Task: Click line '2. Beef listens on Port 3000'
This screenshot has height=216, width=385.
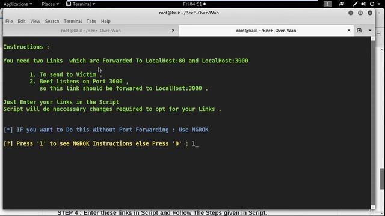Action: tap(79, 82)
